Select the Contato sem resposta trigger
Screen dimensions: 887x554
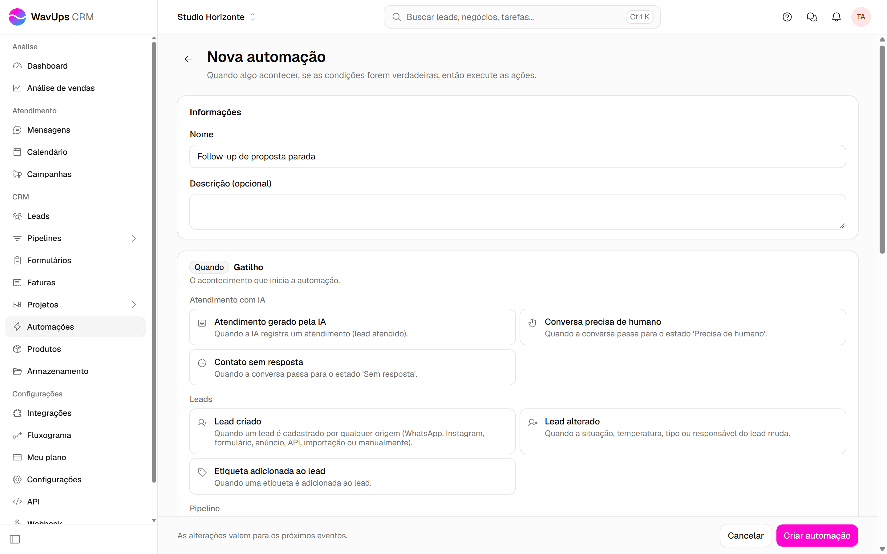point(352,367)
